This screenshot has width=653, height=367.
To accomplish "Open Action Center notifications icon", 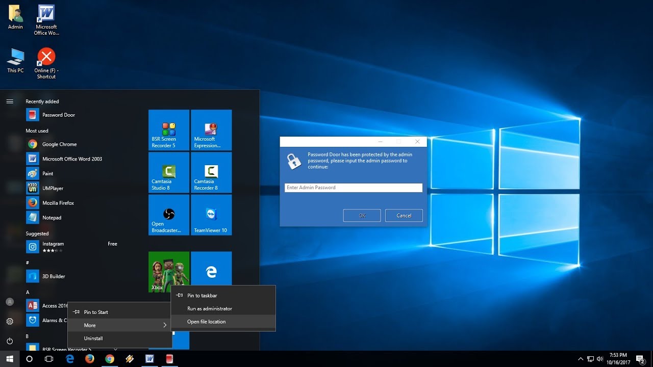I will [640, 359].
